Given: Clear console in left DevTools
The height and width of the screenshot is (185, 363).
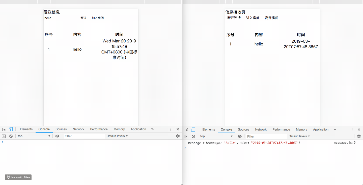Looking at the screenshot, I should (11, 136).
